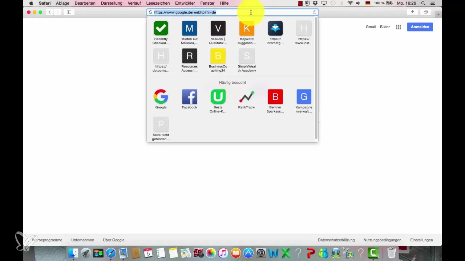This screenshot has height=261, width=465.
Task: Open the Kampagnenverwaltung frequently visited site
Action: [304, 101]
